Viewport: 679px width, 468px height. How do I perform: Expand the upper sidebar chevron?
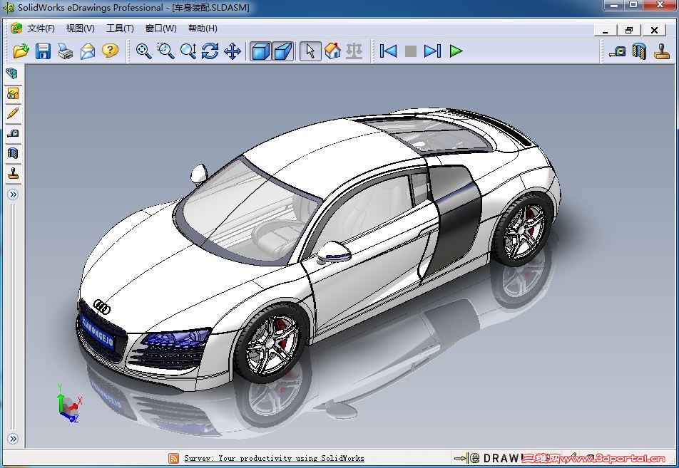pos(13,194)
